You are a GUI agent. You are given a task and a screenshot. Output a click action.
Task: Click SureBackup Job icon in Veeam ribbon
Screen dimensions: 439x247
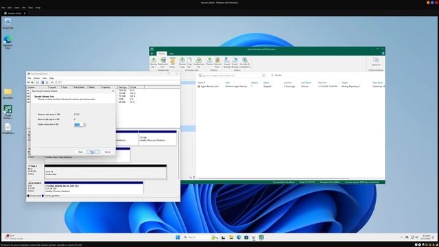click(x=198, y=62)
